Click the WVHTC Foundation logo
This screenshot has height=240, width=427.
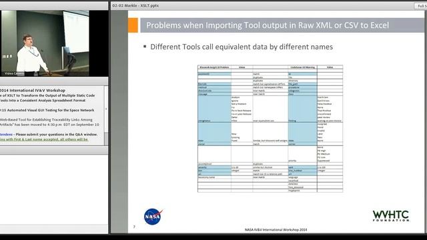[391, 216]
